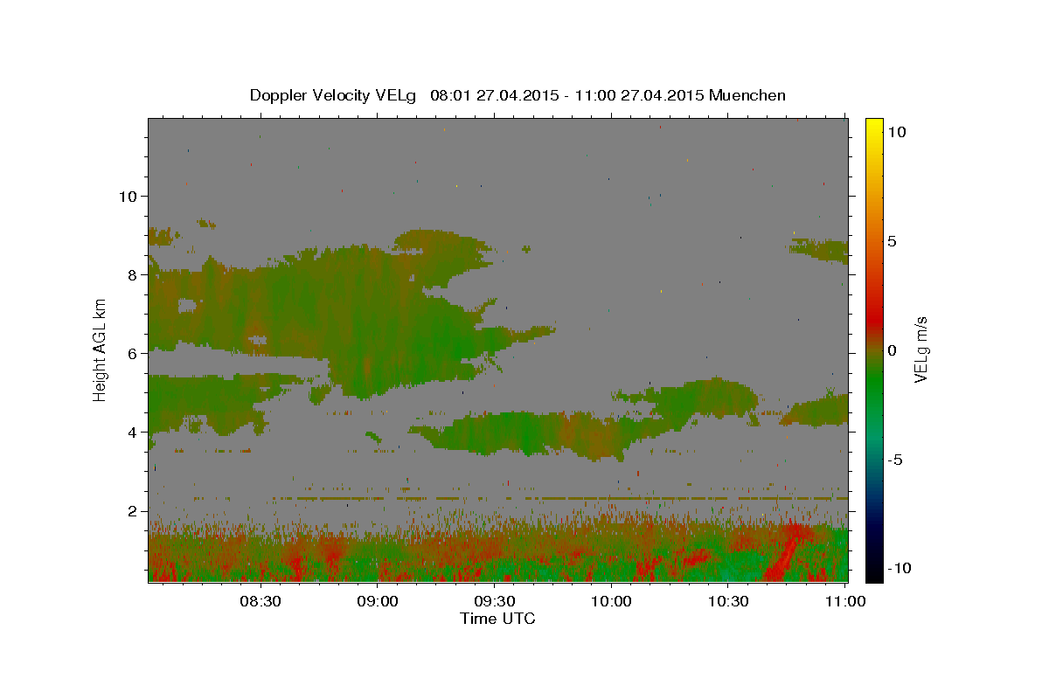This screenshot has width=1049, height=699.
Task: Click the height axis label '4'
Action: 131,432
